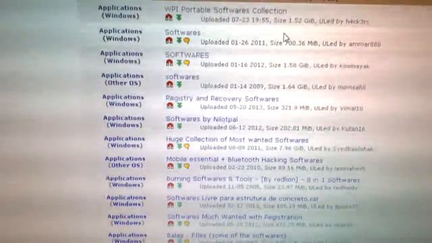The image size is (432, 243).
Task: Click green arrow for Softwares Livre concreto.rar
Action: pos(180,205)
